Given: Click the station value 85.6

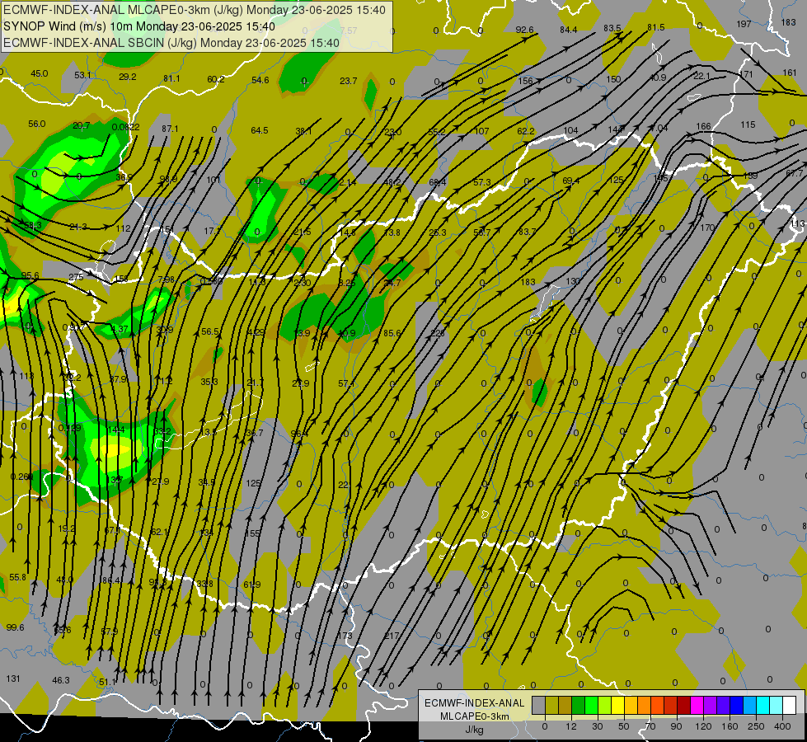Looking at the screenshot, I should (x=392, y=333).
